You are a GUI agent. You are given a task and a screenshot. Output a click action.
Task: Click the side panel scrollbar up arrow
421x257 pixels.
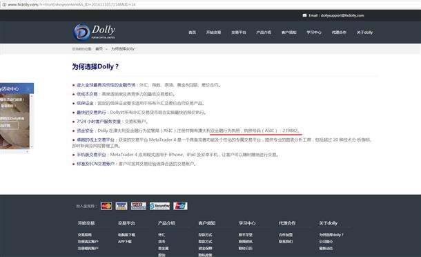(32, 96)
